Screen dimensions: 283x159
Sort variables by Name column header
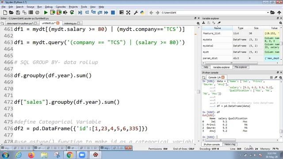click(217, 28)
